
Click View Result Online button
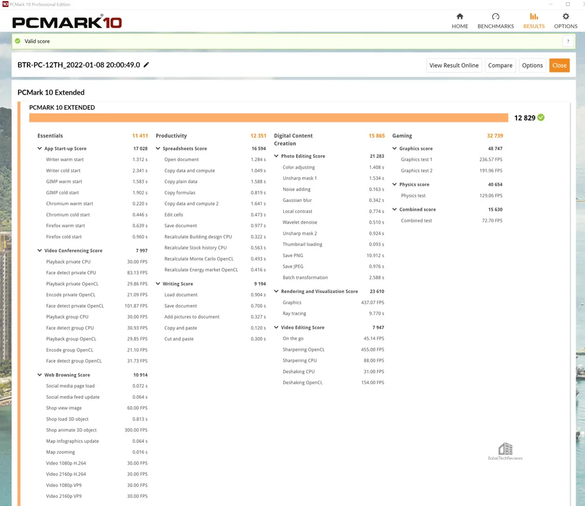tap(454, 66)
